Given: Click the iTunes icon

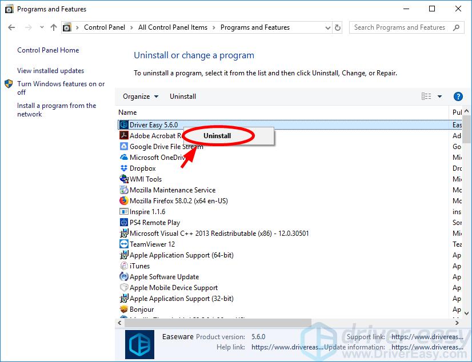Looking at the screenshot, I should [124, 266].
